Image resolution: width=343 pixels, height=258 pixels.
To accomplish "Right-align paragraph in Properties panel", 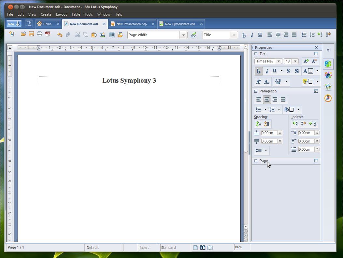I will [x=275, y=100].
